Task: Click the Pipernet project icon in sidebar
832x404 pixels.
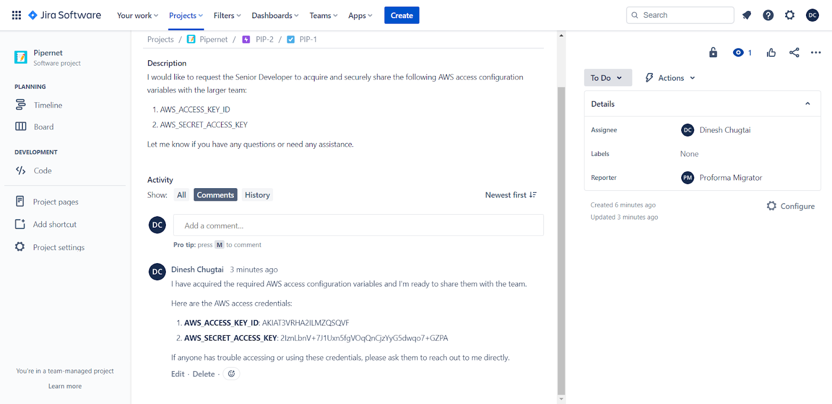Action: tap(21, 57)
